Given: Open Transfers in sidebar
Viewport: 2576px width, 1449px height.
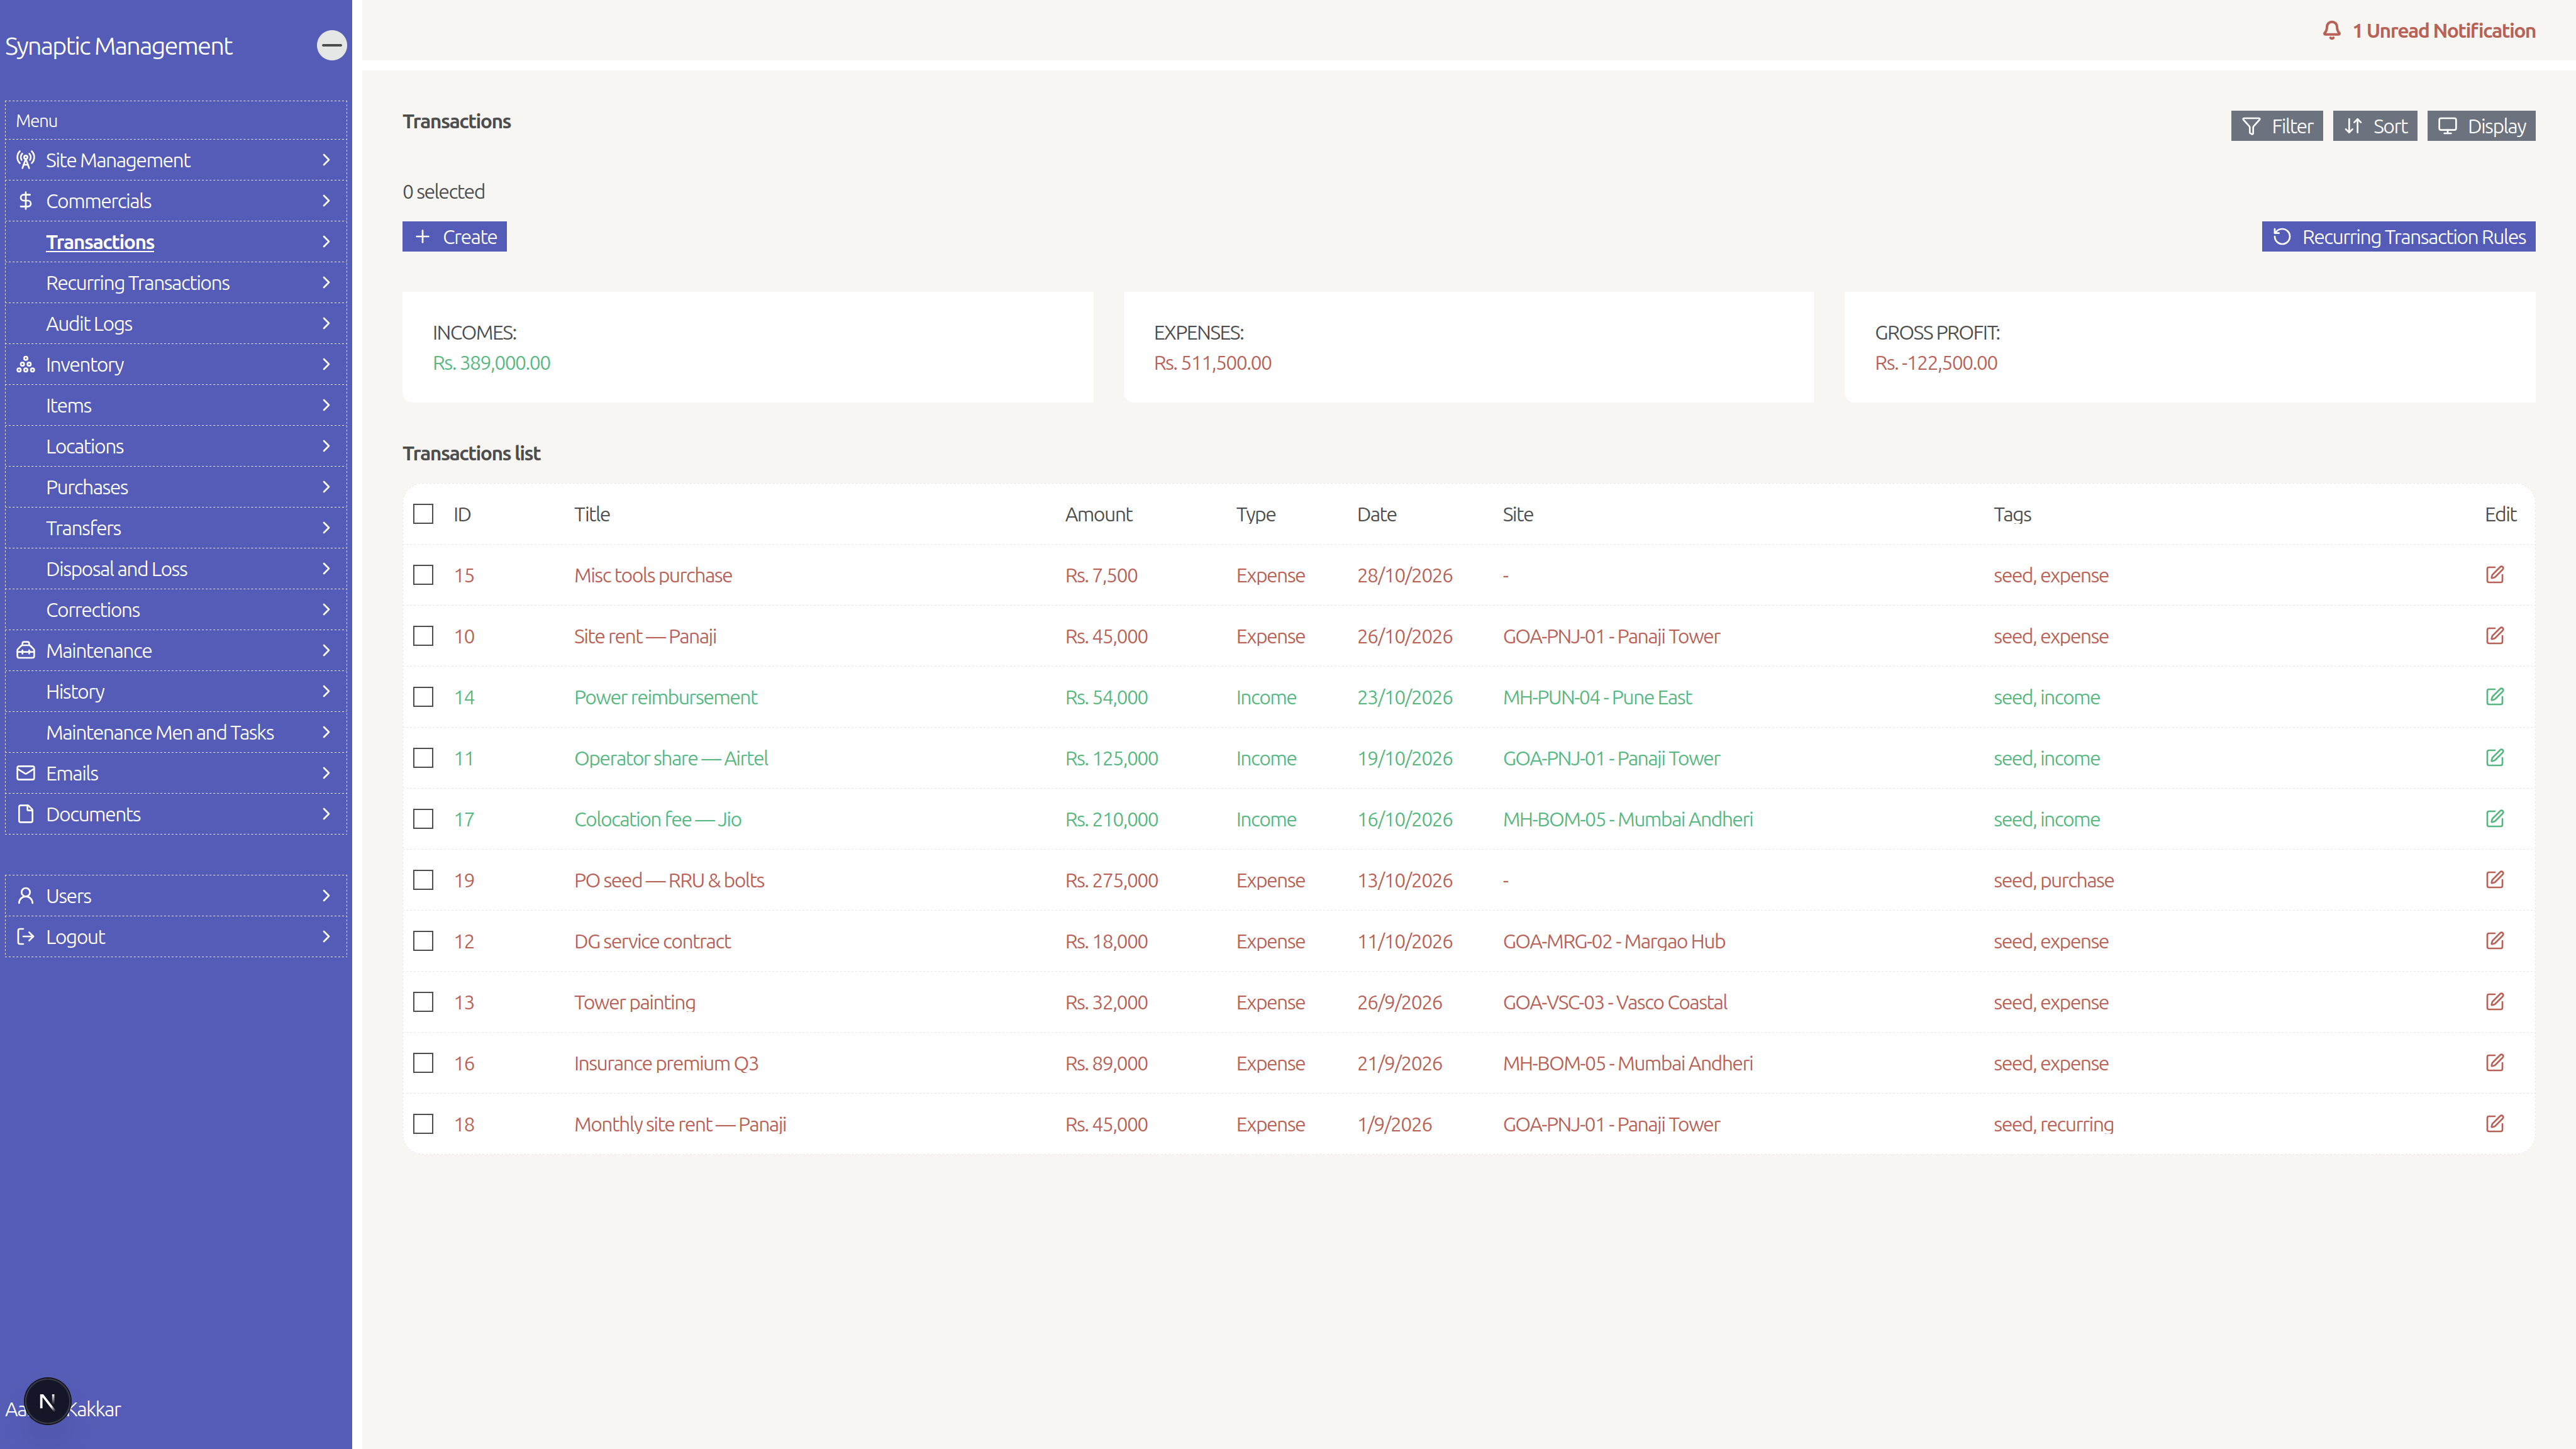Looking at the screenshot, I should point(176,528).
